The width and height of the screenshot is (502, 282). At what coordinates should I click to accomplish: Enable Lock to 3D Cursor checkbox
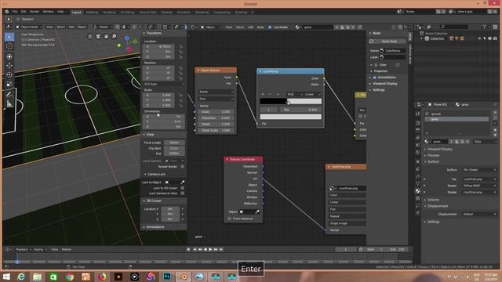[183, 188]
